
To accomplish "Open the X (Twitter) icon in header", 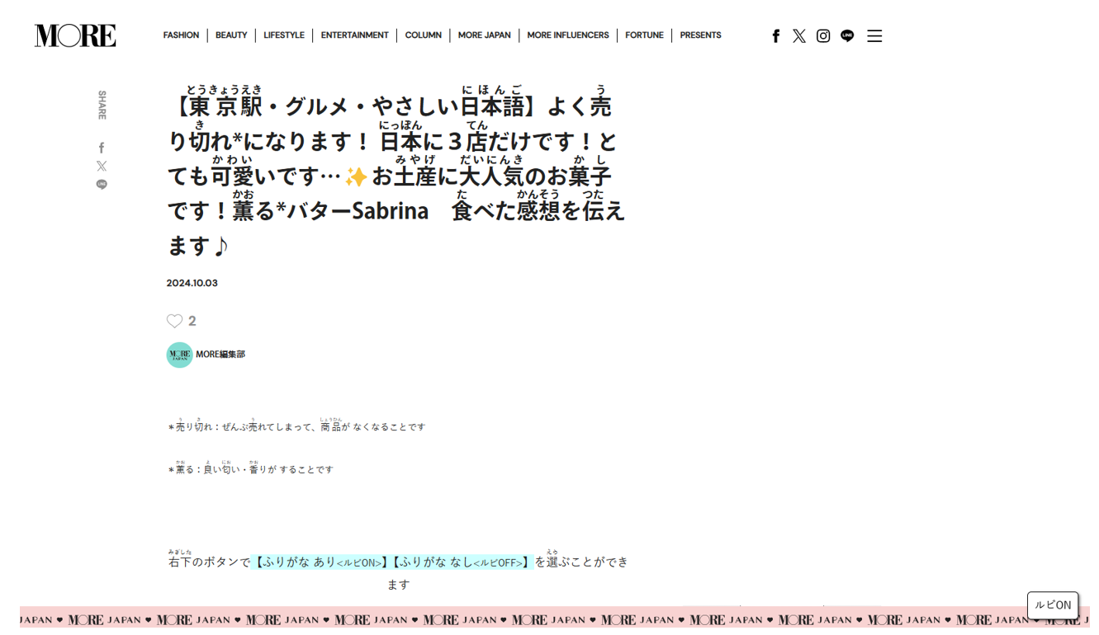I will (798, 35).
